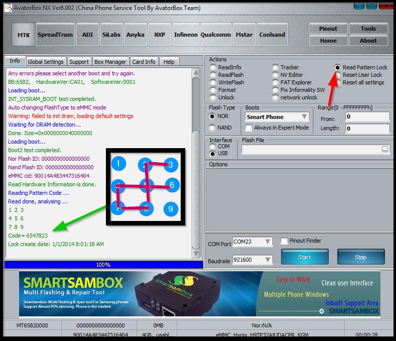Click the log scroll-down arrow
This screenshot has width=396, height=341.
[x=196, y=254]
